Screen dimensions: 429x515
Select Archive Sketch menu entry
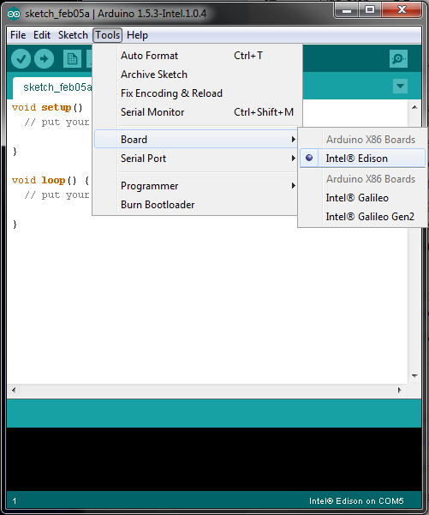tap(196, 75)
